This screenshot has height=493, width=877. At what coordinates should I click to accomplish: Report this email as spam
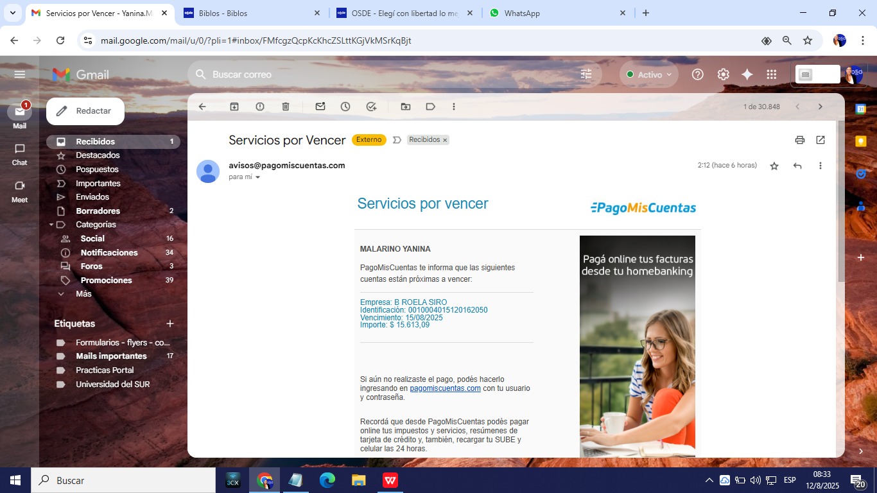(260, 107)
